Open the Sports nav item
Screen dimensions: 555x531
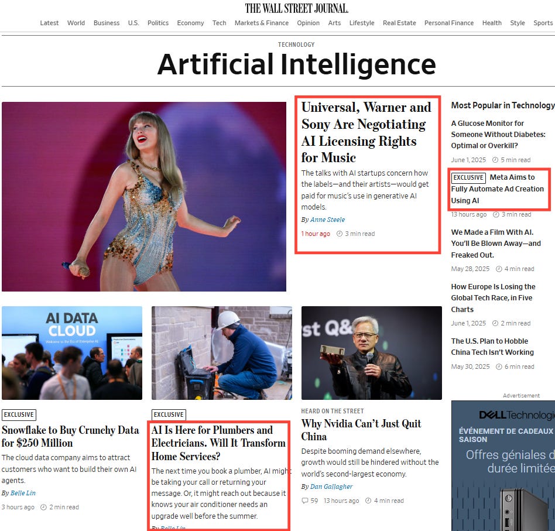(543, 23)
